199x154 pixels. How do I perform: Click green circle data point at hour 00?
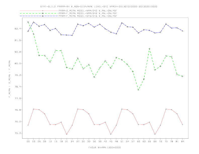28,22
